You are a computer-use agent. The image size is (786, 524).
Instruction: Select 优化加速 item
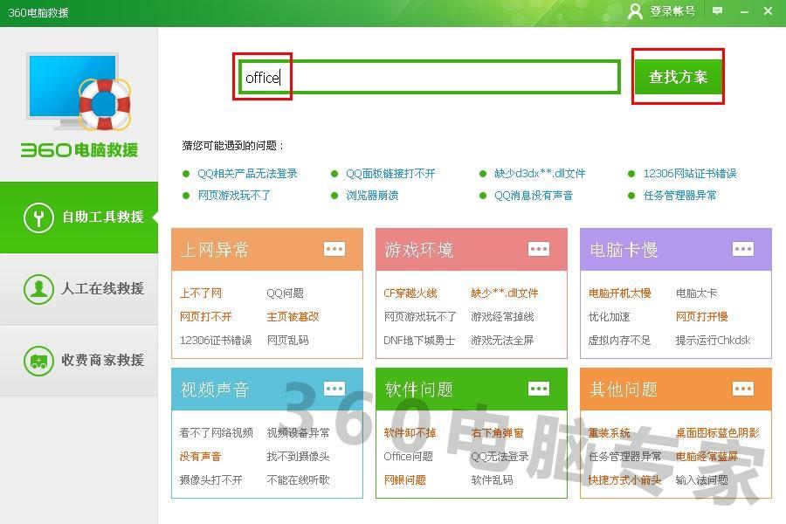(x=609, y=316)
